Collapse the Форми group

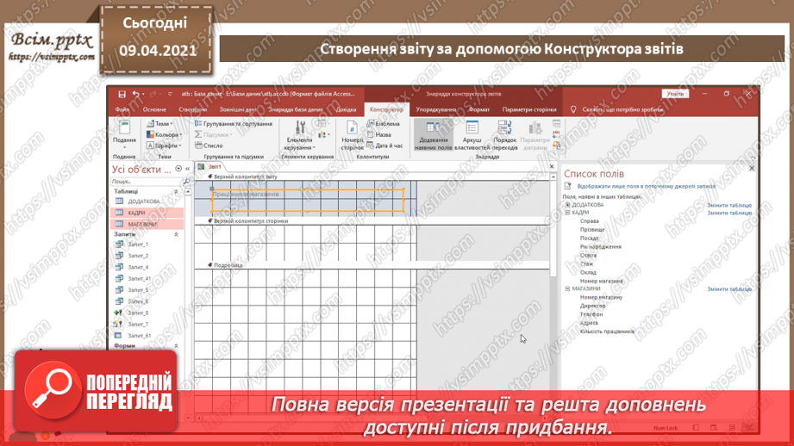point(176,346)
